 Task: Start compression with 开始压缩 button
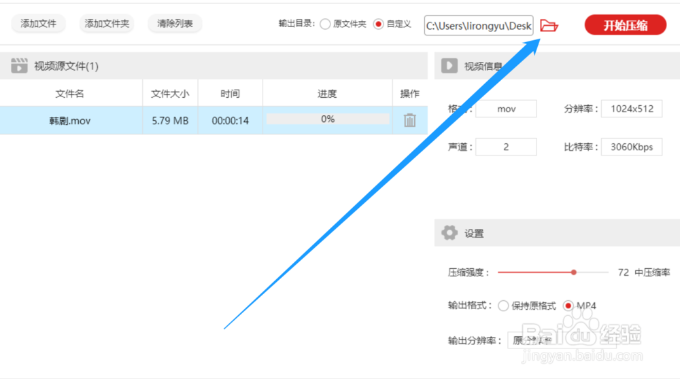pyautogui.click(x=626, y=25)
